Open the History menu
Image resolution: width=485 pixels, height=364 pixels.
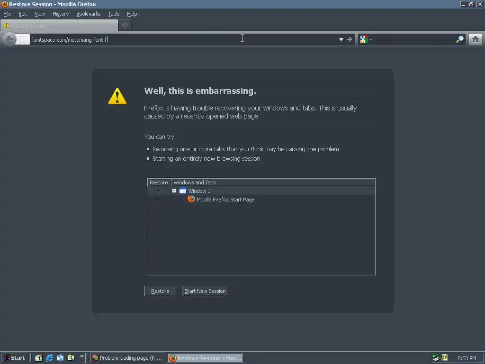click(61, 14)
